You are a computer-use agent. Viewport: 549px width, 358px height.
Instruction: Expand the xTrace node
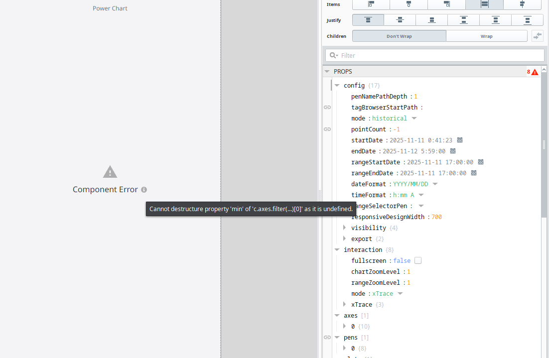pos(345,304)
